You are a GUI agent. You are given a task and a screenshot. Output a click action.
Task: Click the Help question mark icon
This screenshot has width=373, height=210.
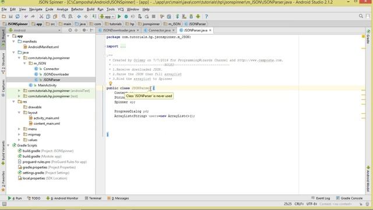coord(206,16)
